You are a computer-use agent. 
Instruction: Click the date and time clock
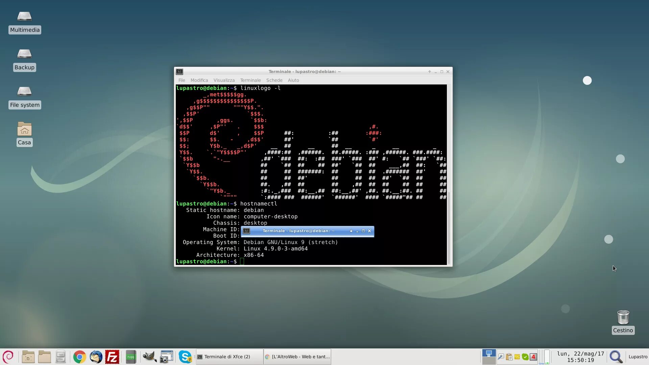580,357
